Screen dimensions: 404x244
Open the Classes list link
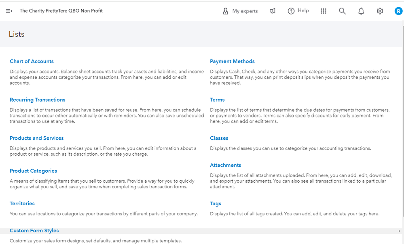tap(219, 138)
